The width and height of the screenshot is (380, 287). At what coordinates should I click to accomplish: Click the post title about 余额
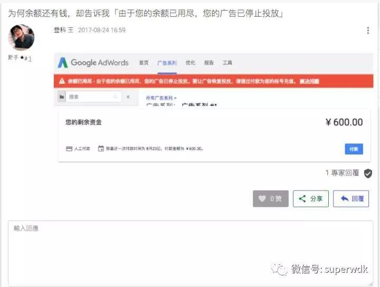point(146,13)
